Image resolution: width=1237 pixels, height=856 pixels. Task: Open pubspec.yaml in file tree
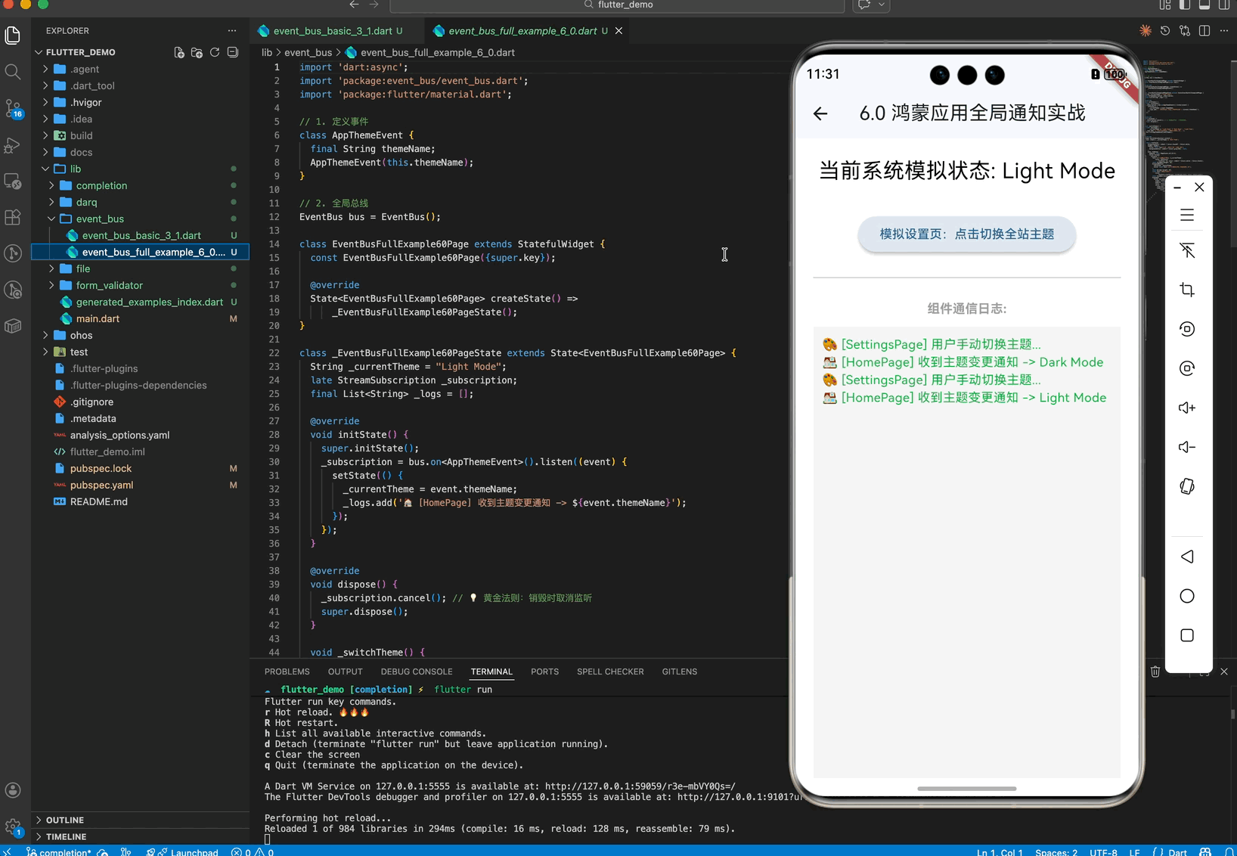140,485
